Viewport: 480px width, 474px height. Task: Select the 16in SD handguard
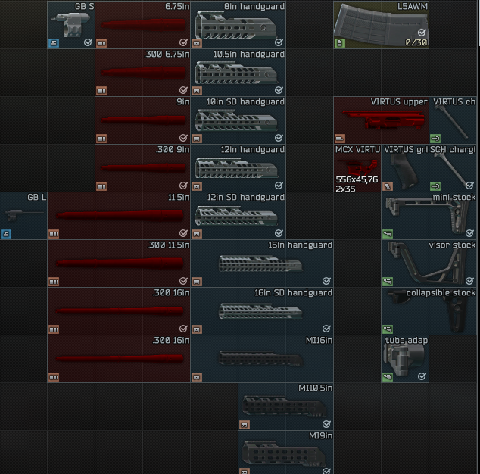point(262,311)
